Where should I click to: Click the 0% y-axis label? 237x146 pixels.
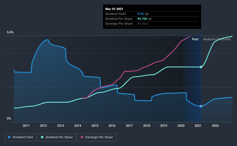(x=9, y=119)
